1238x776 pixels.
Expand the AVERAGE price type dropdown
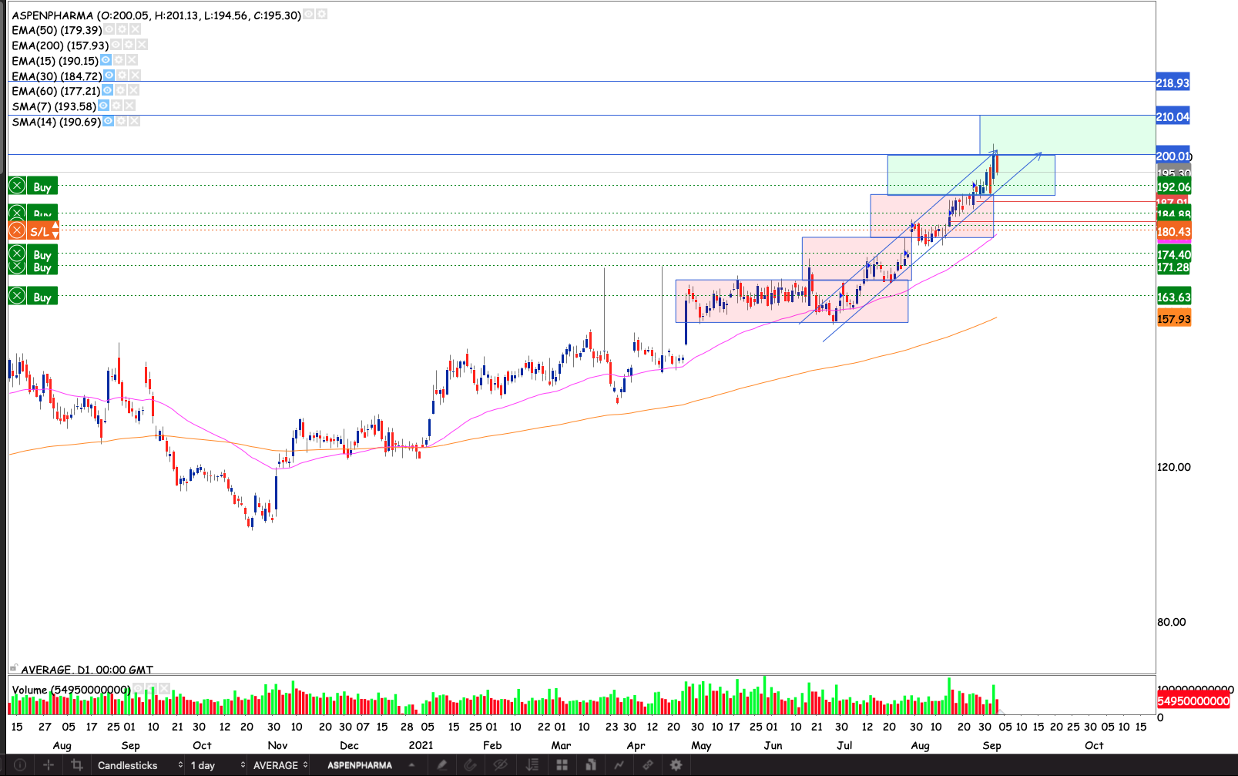[280, 765]
